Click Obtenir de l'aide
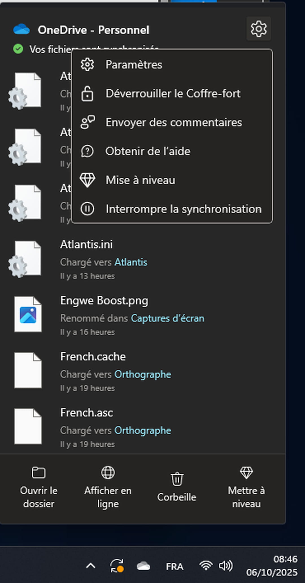305x583 pixels. click(147, 151)
